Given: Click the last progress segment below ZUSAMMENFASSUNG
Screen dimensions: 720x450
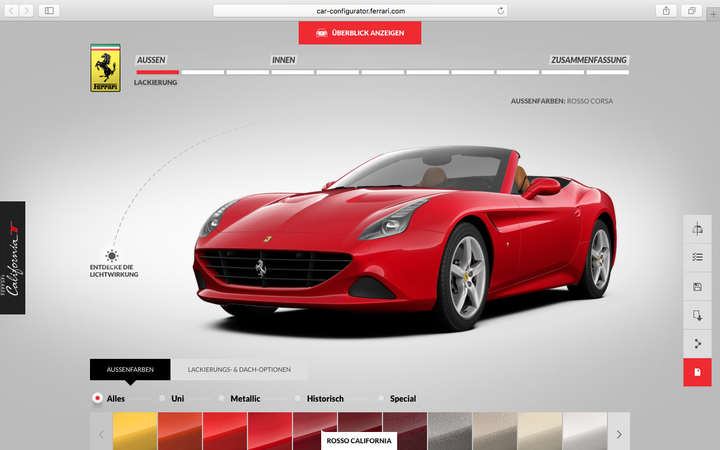Looking at the screenshot, I should pyautogui.click(x=607, y=72).
